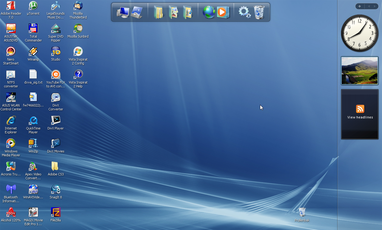Click the plus button to add gadgets

tap(360, 6)
